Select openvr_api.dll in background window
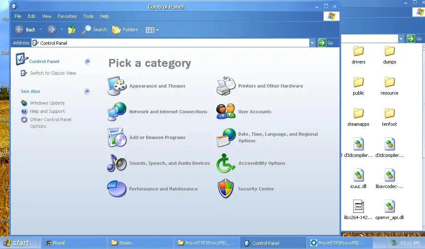This screenshot has width=425, height=249. [389, 210]
